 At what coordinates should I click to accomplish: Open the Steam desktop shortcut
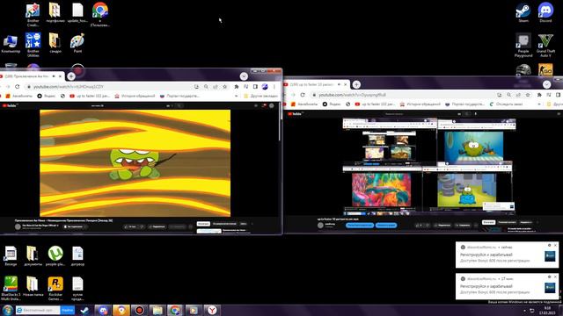(x=523, y=13)
